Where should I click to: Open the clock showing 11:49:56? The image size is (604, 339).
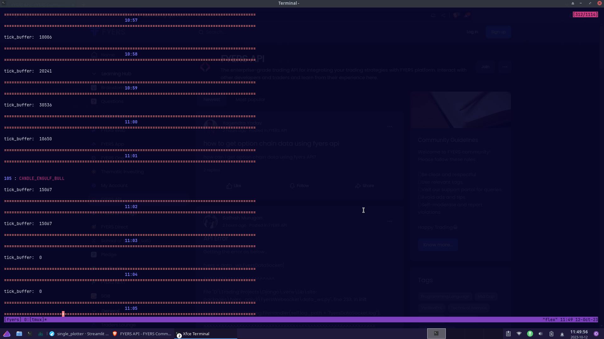coord(579,332)
